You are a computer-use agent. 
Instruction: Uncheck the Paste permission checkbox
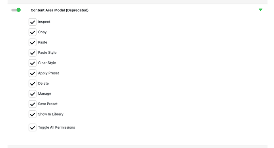pyautogui.click(x=33, y=42)
